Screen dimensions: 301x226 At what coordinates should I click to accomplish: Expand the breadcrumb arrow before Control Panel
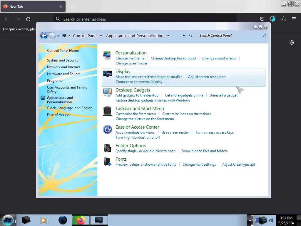pyautogui.click(x=69, y=36)
